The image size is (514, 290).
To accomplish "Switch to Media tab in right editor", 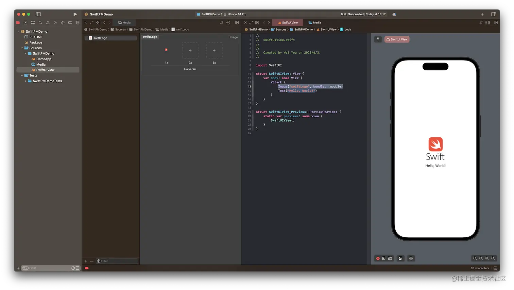I will [315, 23].
